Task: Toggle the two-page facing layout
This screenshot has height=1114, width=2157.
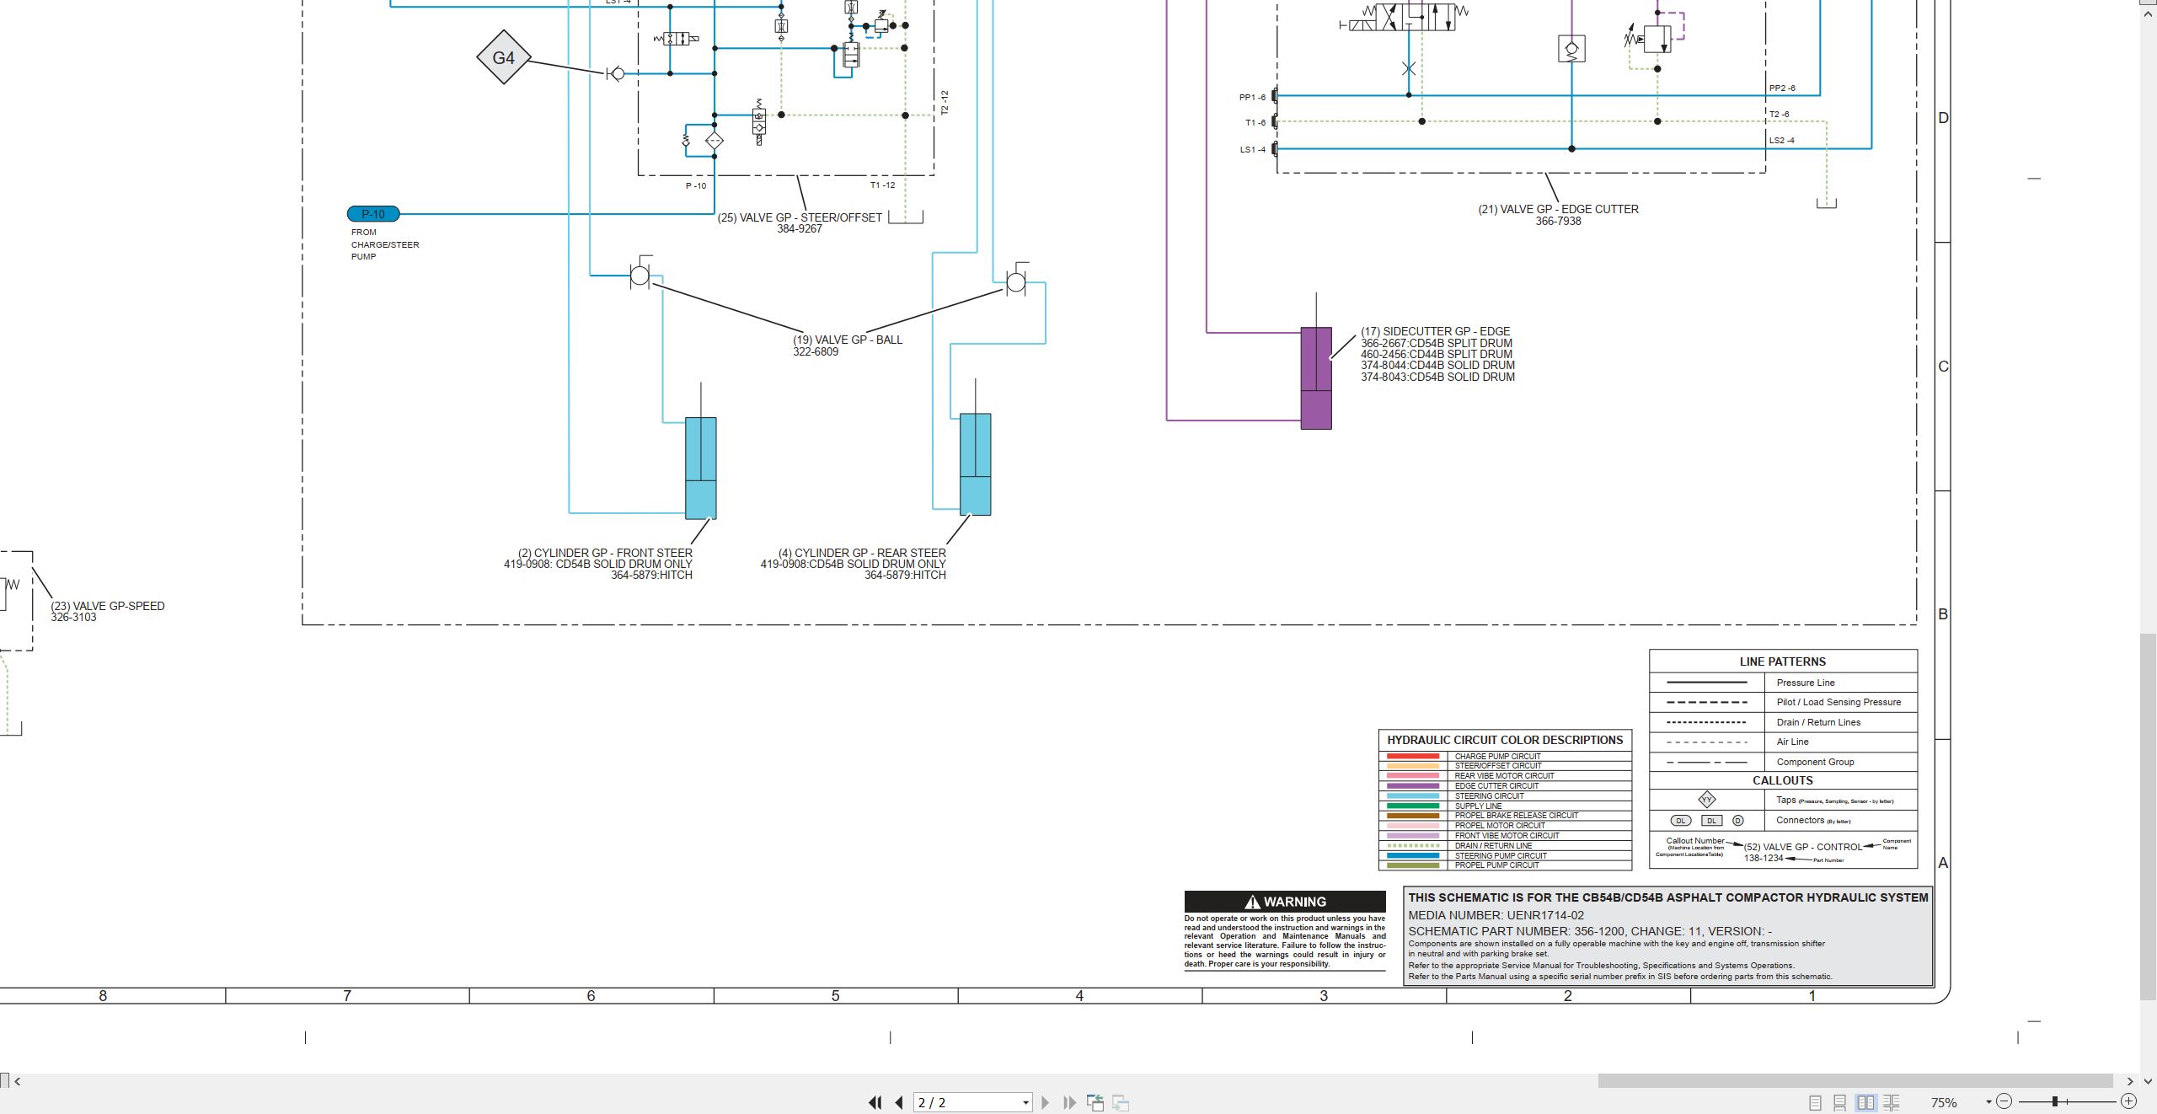Action: [1866, 1102]
